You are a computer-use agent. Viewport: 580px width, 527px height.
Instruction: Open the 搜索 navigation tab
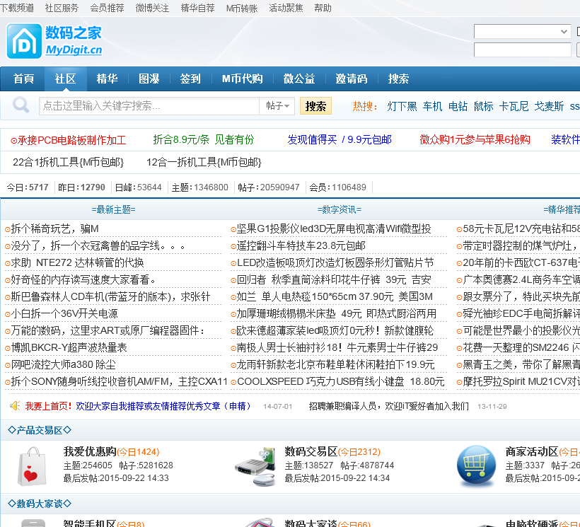(398, 79)
